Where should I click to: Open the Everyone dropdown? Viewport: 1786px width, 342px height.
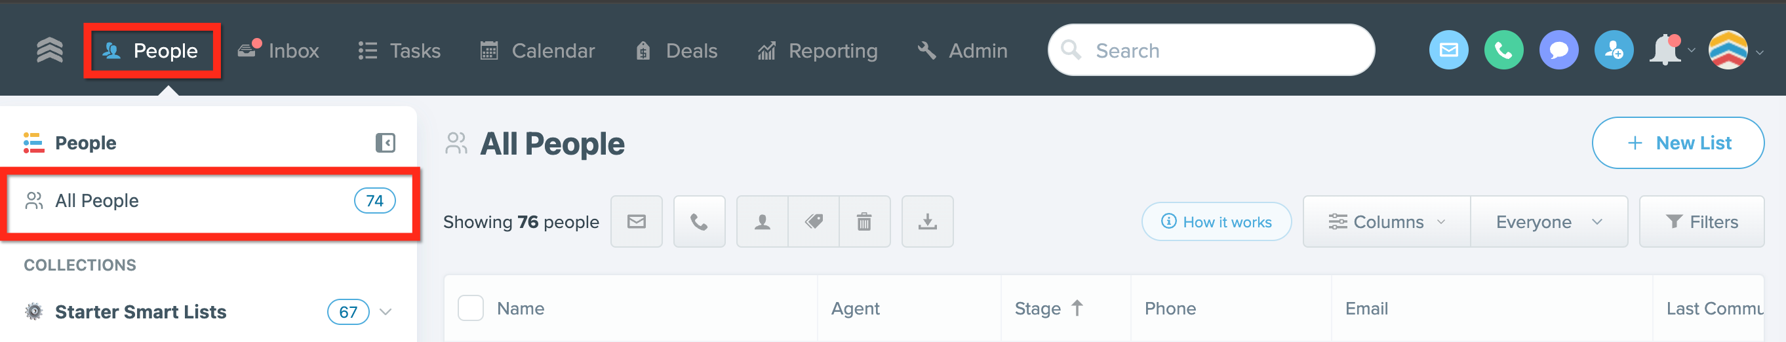point(1549,221)
